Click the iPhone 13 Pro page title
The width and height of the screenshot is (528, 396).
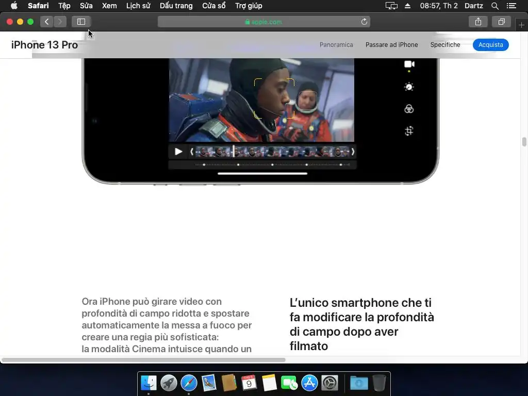point(44,45)
